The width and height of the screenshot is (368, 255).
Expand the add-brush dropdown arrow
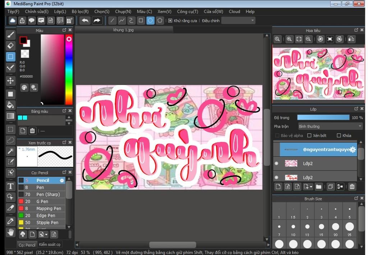[46, 235]
